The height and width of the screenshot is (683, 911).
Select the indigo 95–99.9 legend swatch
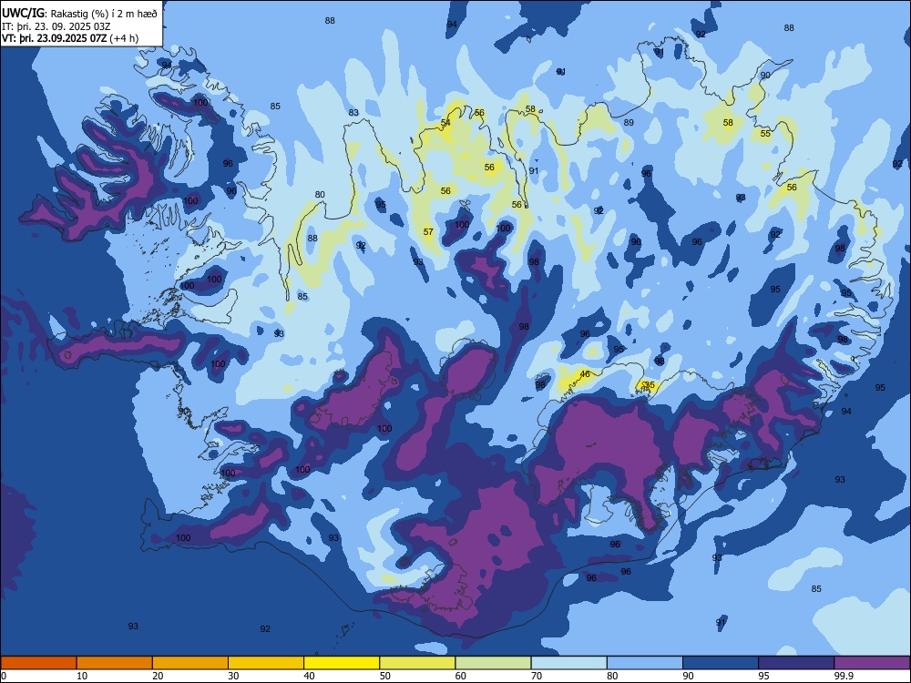point(796,663)
